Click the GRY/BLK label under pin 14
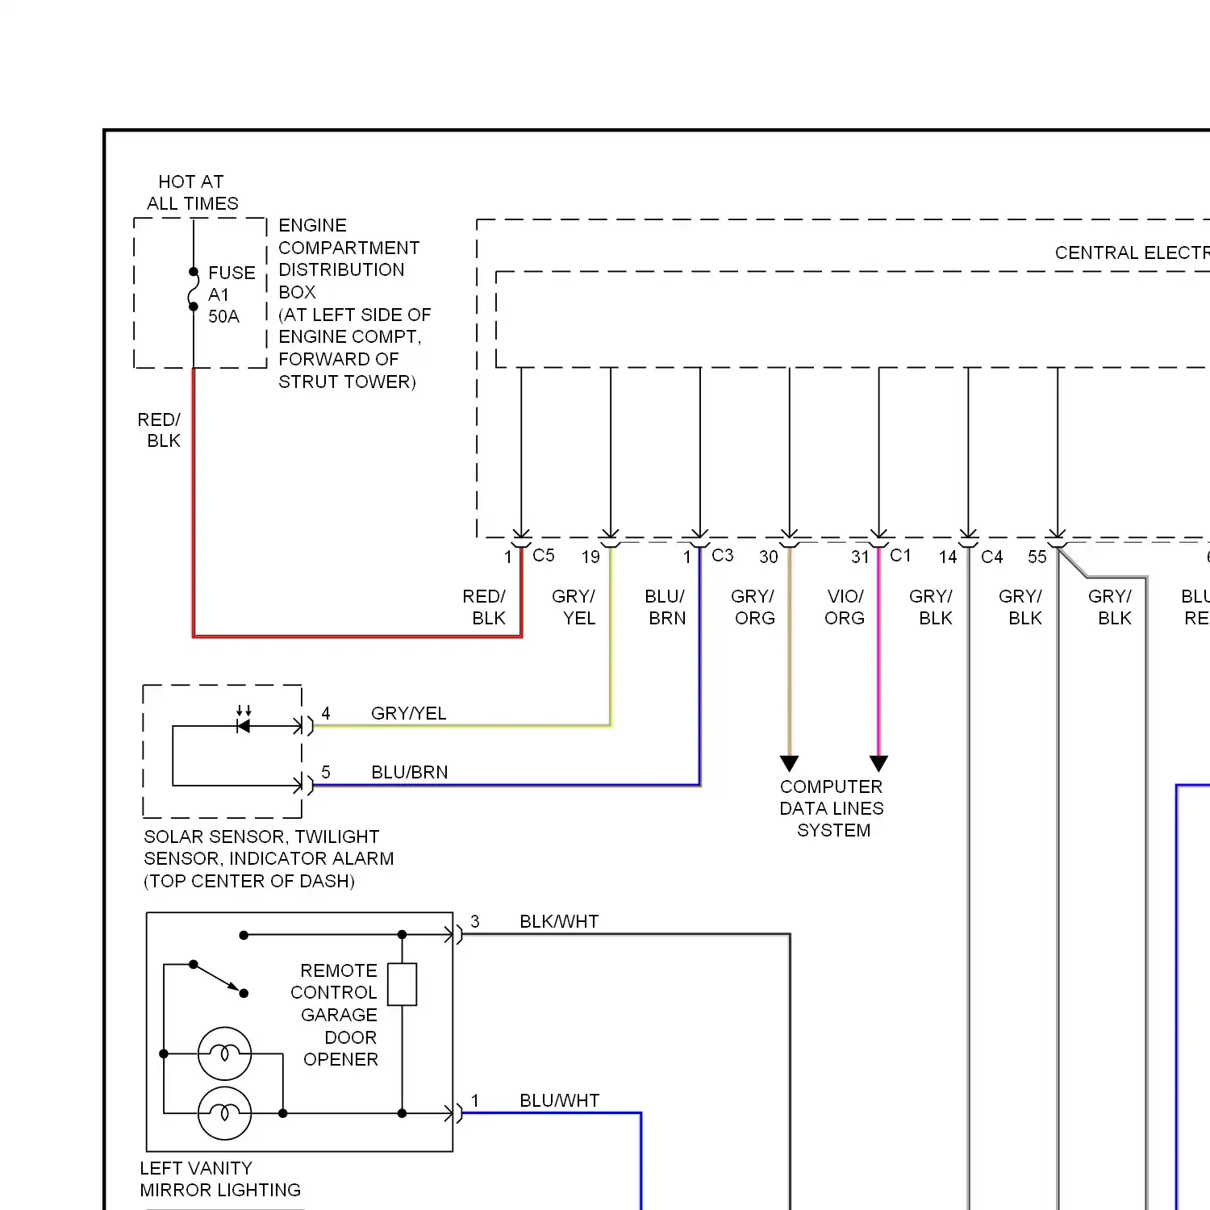The width and height of the screenshot is (1210, 1210). point(931,607)
